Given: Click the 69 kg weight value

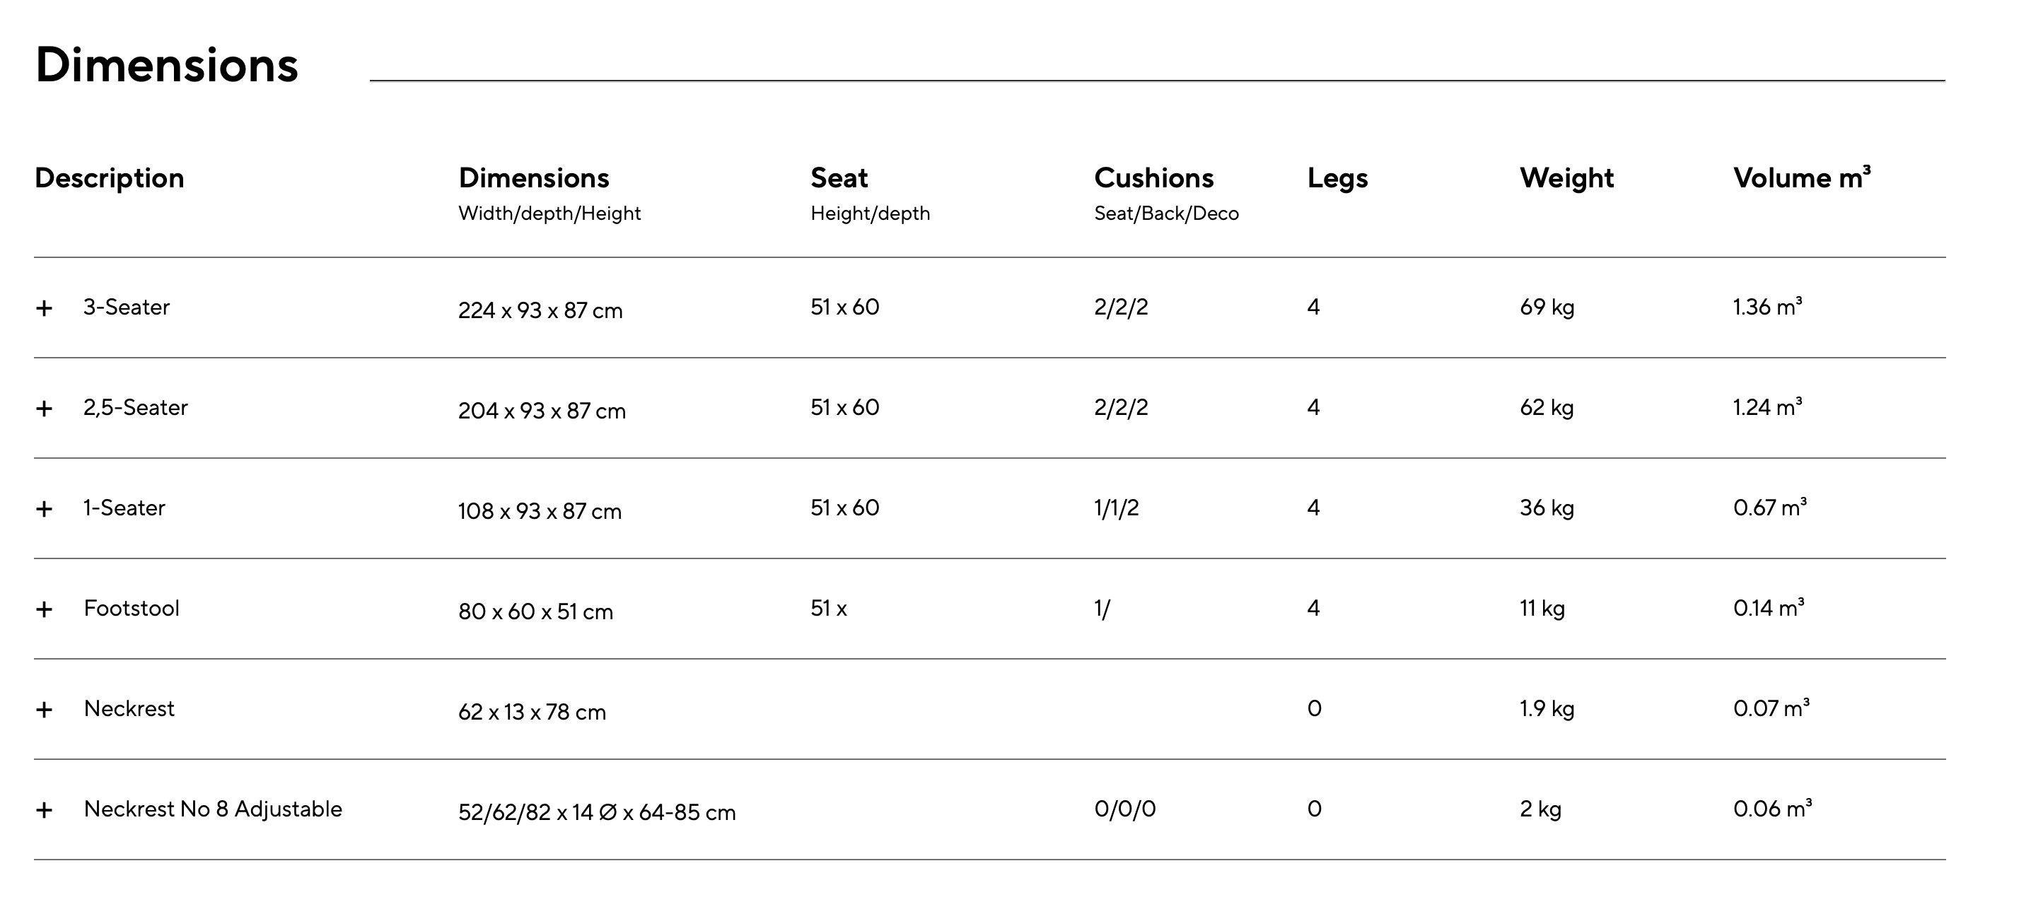Looking at the screenshot, I should click(x=1547, y=307).
